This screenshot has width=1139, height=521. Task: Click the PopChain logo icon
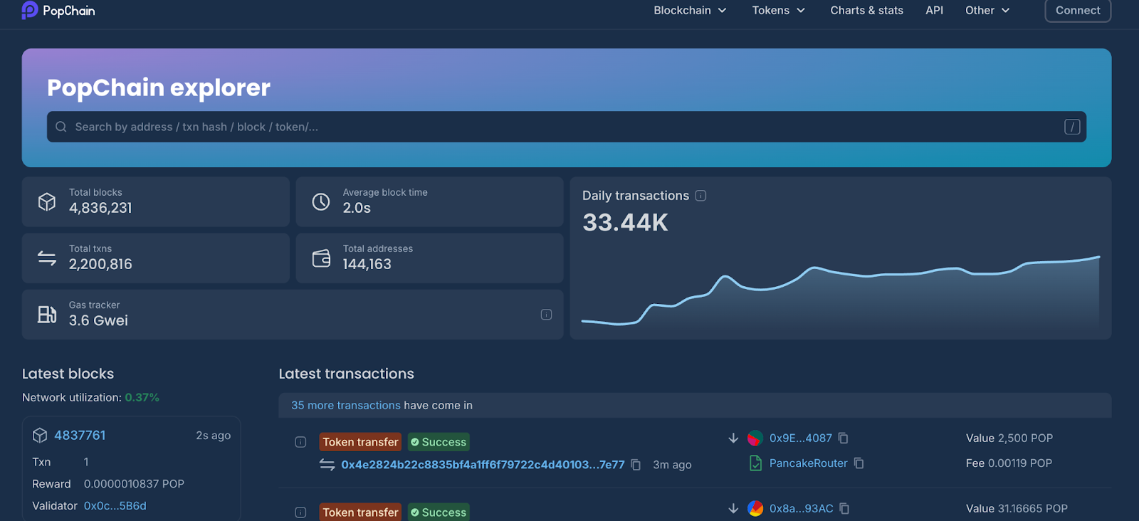pos(30,10)
